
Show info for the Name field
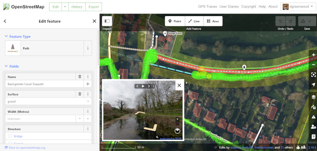click(88, 77)
